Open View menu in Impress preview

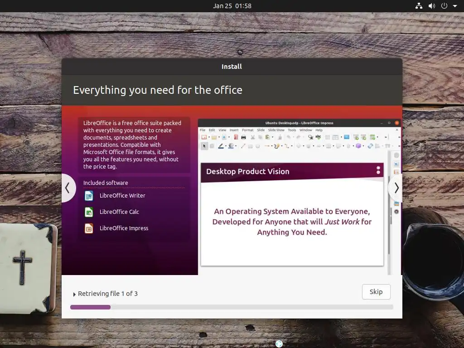click(222, 130)
